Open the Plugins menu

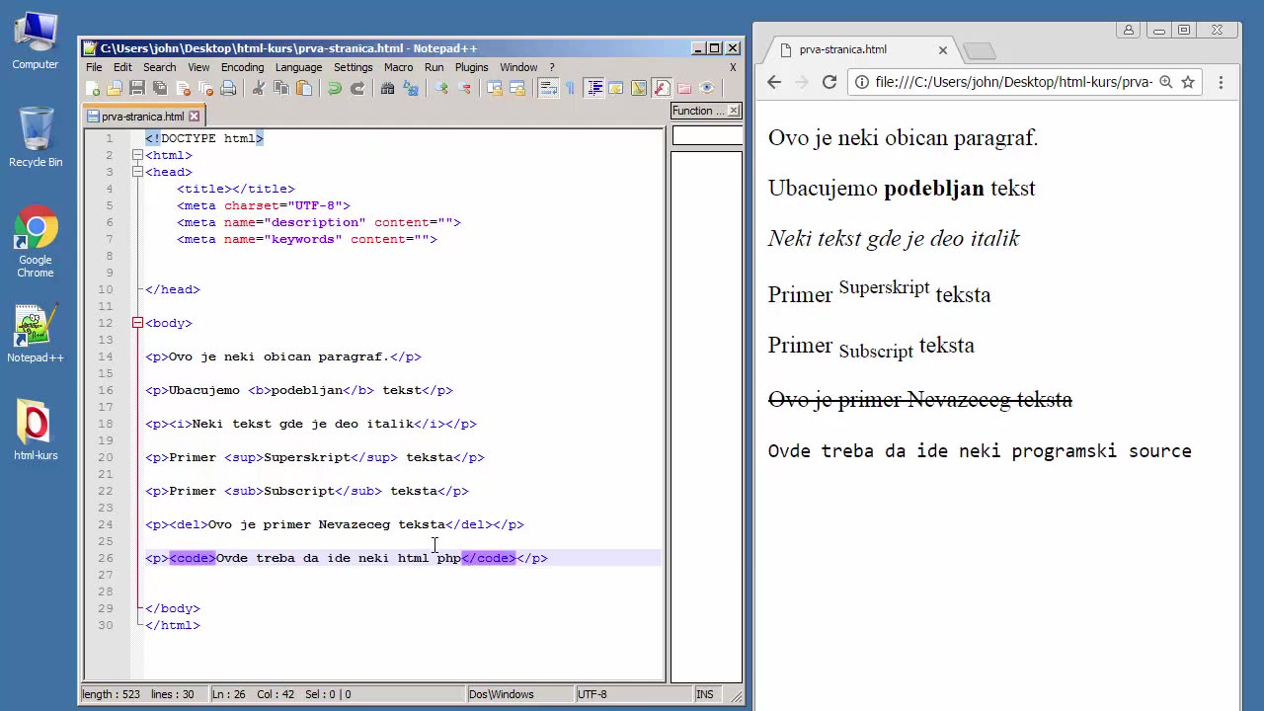(x=471, y=67)
